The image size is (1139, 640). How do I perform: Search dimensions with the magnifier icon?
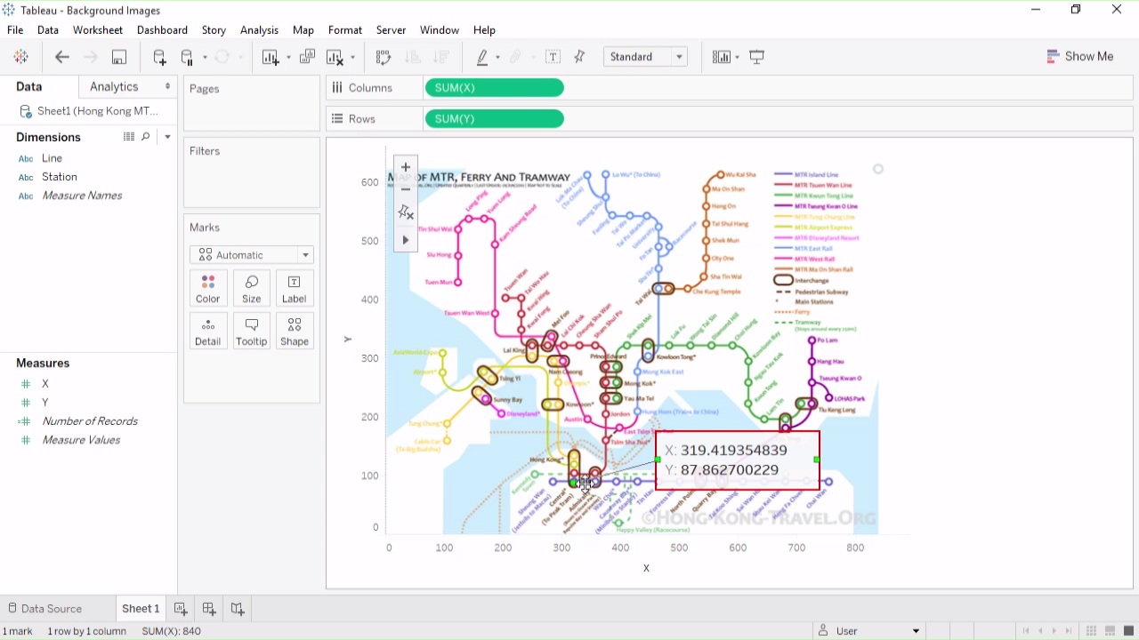click(x=146, y=137)
